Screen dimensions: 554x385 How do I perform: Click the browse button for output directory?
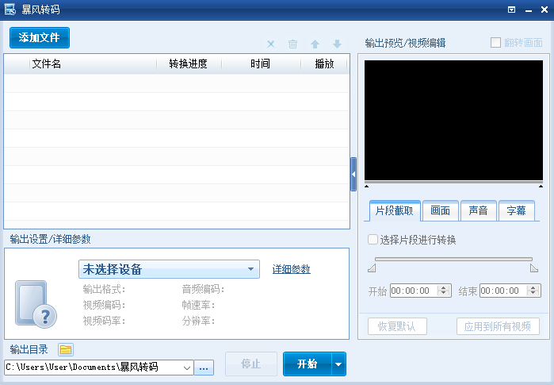pyautogui.click(x=204, y=368)
